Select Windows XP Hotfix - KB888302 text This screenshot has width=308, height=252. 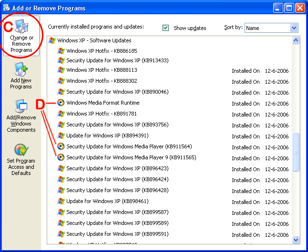click(102, 81)
